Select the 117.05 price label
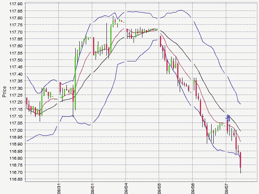Screen dimensions: 259x194 click(x=16, y=123)
